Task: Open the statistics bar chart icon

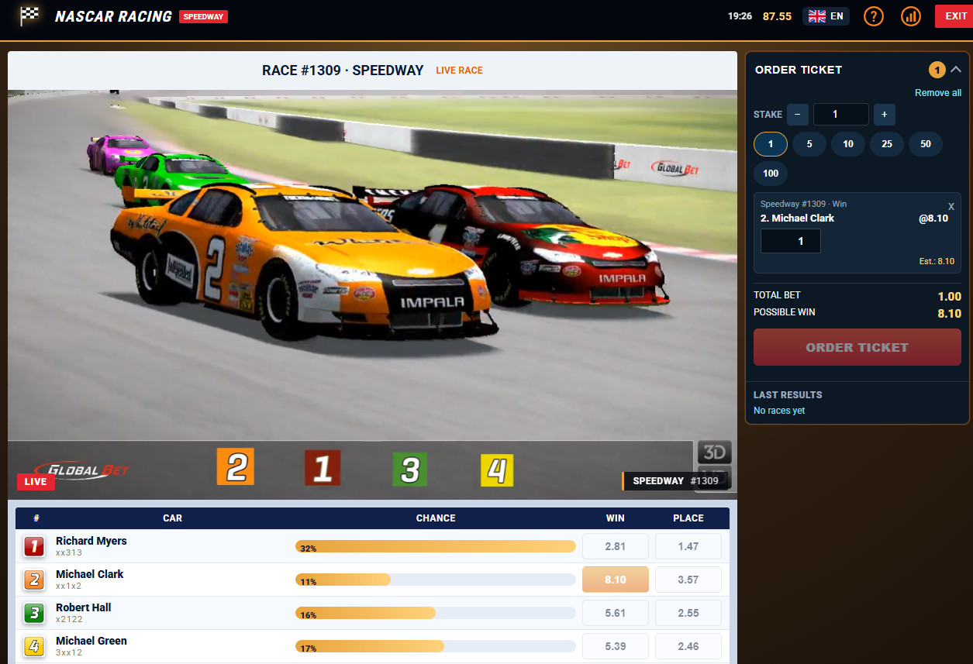Action: (911, 16)
